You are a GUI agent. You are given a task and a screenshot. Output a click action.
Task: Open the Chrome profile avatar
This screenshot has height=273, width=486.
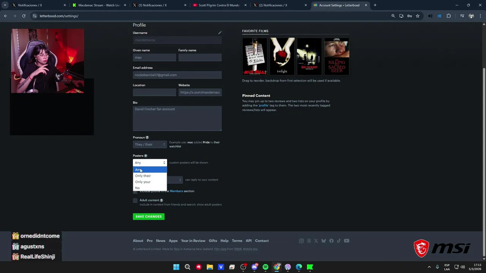point(471,16)
